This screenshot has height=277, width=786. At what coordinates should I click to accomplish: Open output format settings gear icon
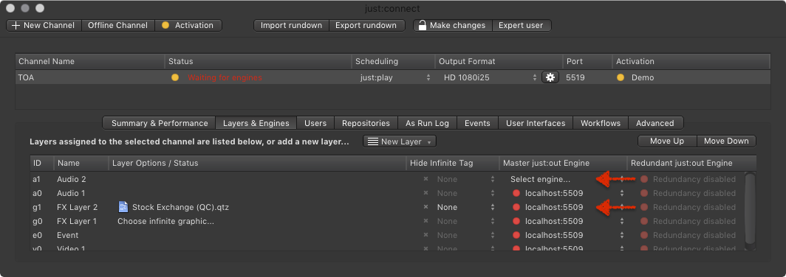(550, 77)
